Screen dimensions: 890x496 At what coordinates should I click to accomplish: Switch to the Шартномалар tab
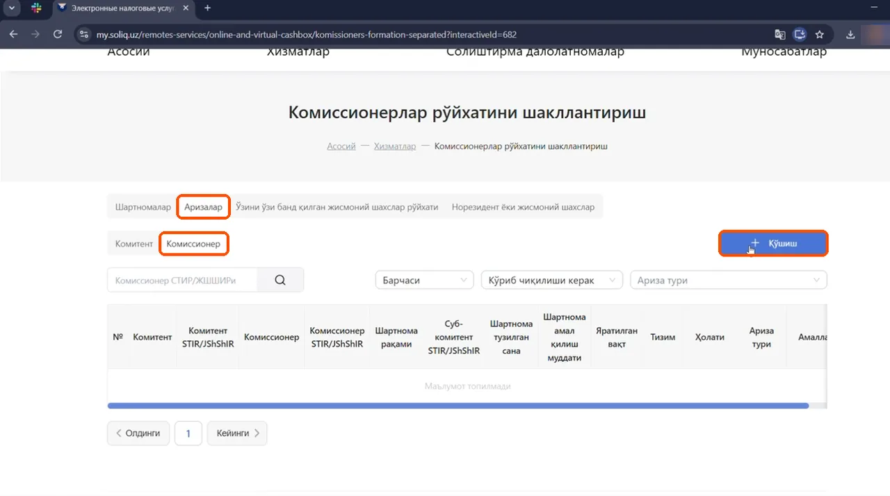coord(143,207)
